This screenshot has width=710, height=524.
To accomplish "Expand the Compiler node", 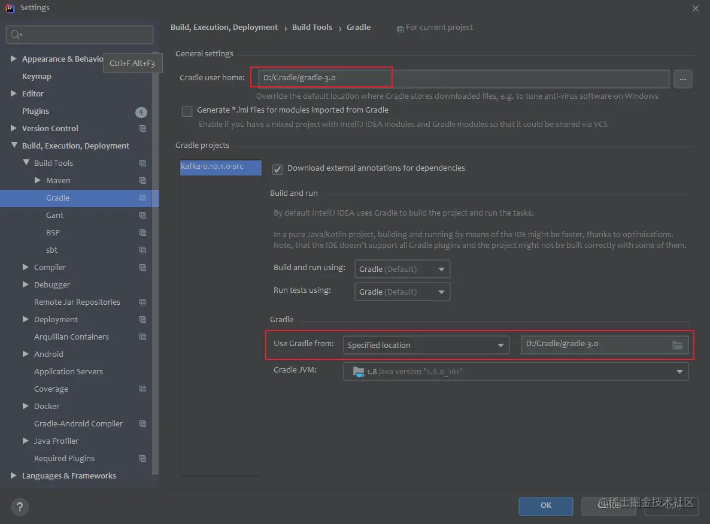I will tap(25, 267).
